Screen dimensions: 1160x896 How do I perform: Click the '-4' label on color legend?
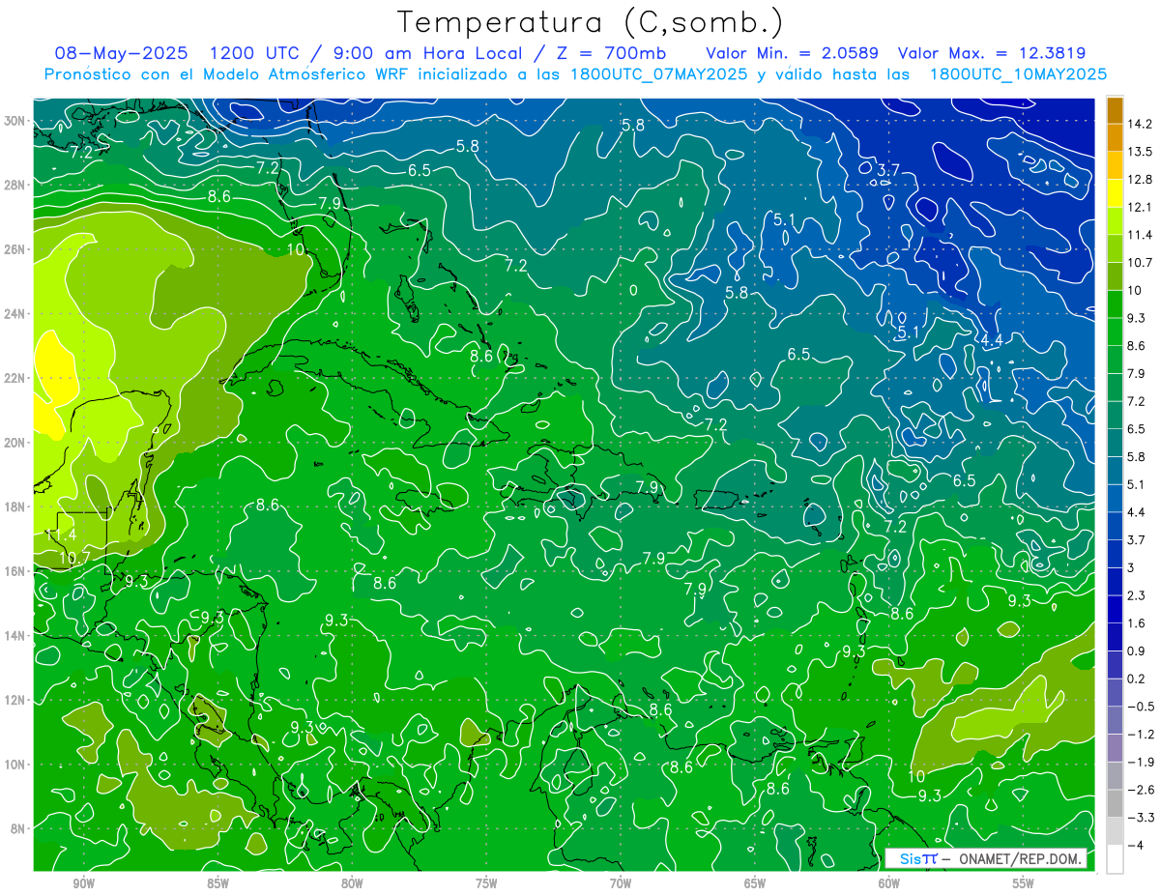pos(1134,845)
